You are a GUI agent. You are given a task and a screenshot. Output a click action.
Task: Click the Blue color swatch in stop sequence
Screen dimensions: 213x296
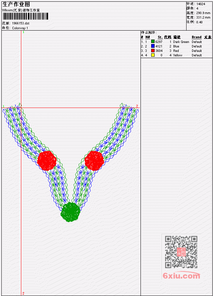point(153,46)
